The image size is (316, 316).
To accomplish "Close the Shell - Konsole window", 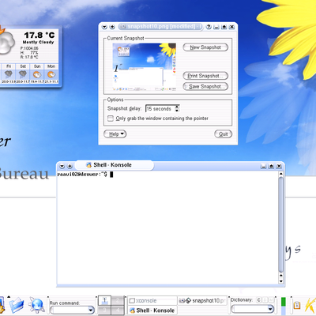I will point(279,166).
